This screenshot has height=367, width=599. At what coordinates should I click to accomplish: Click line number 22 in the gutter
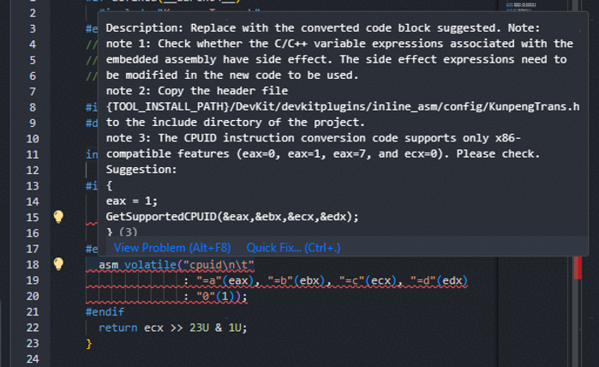click(x=31, y=328)
